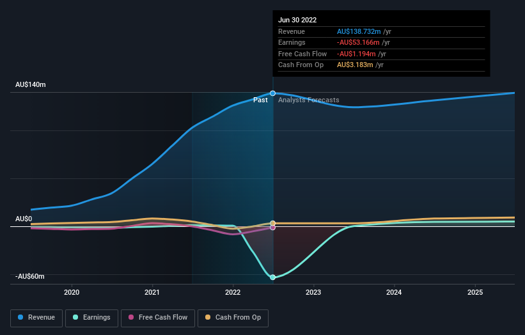
Task: Click the blue Revenue legend dot
Action: pyautogui.click(x=20, y=317)
